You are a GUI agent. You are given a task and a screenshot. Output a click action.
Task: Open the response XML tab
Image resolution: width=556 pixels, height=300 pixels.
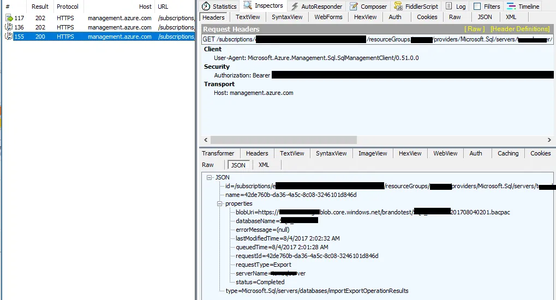coord(264,165)
